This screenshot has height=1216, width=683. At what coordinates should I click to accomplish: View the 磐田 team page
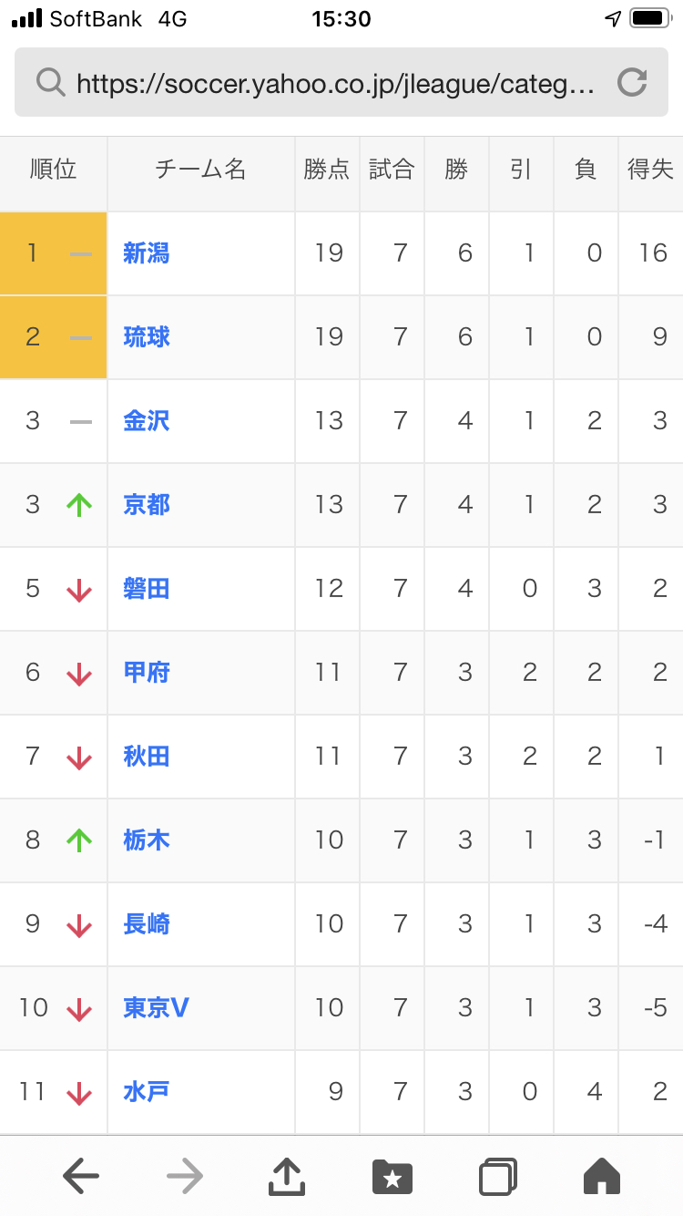147,589
